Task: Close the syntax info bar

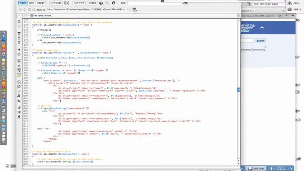Action: click(238, 16)
